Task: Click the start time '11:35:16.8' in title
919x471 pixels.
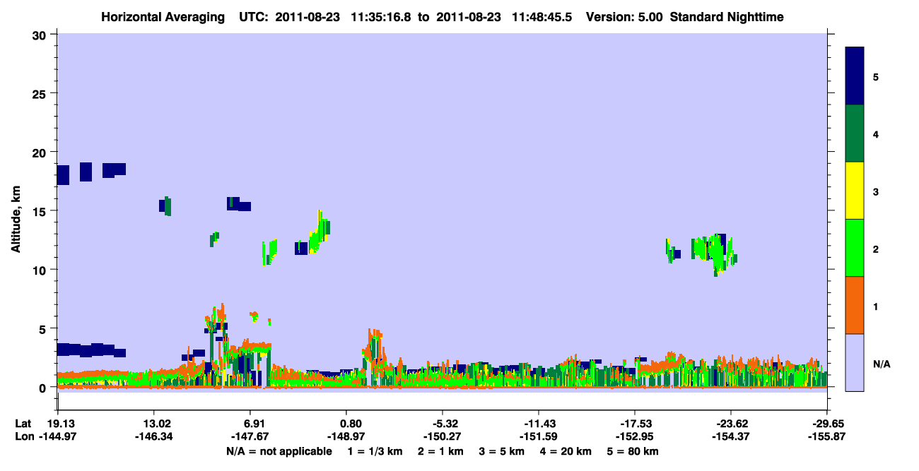Action: click(x=382, y=16)
